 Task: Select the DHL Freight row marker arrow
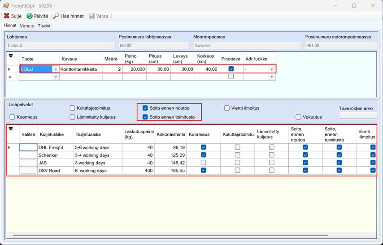click(9, 147)
